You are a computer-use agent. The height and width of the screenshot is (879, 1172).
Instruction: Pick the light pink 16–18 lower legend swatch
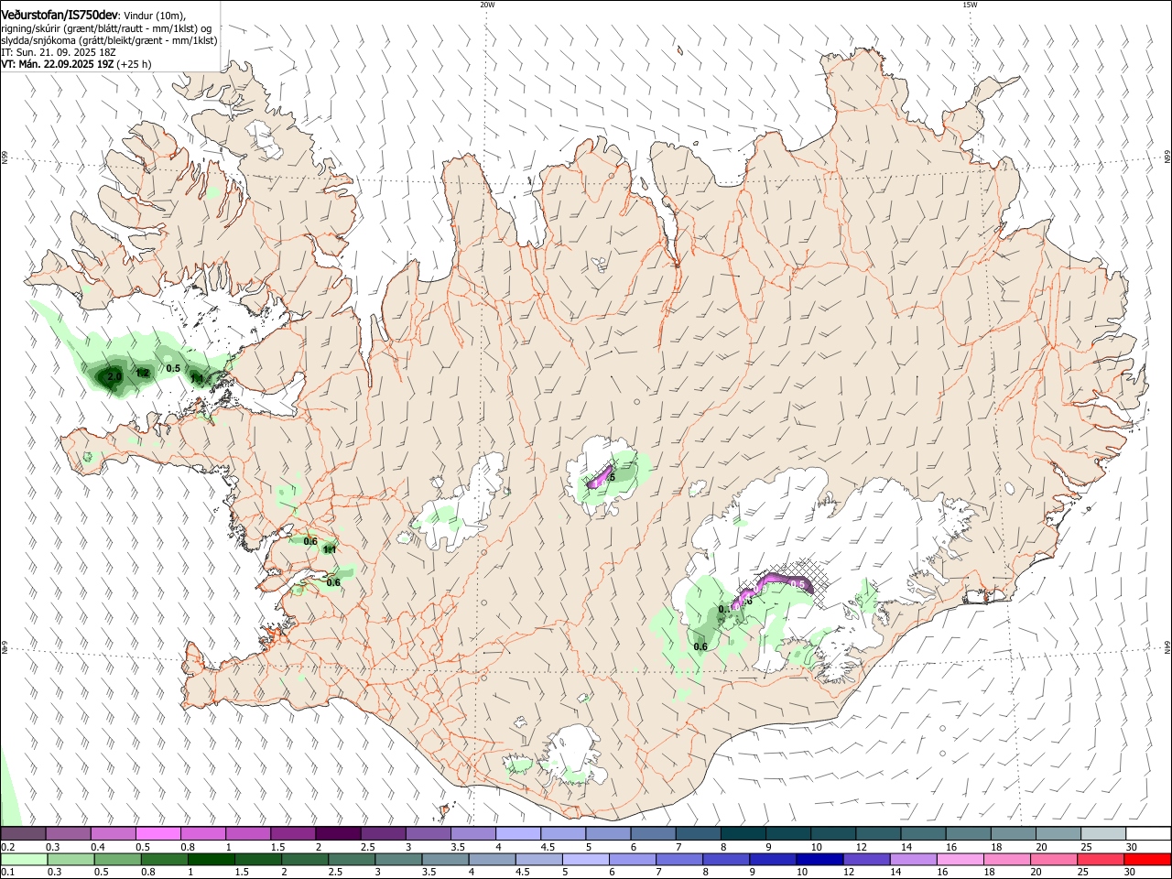[x=960, y=859]
